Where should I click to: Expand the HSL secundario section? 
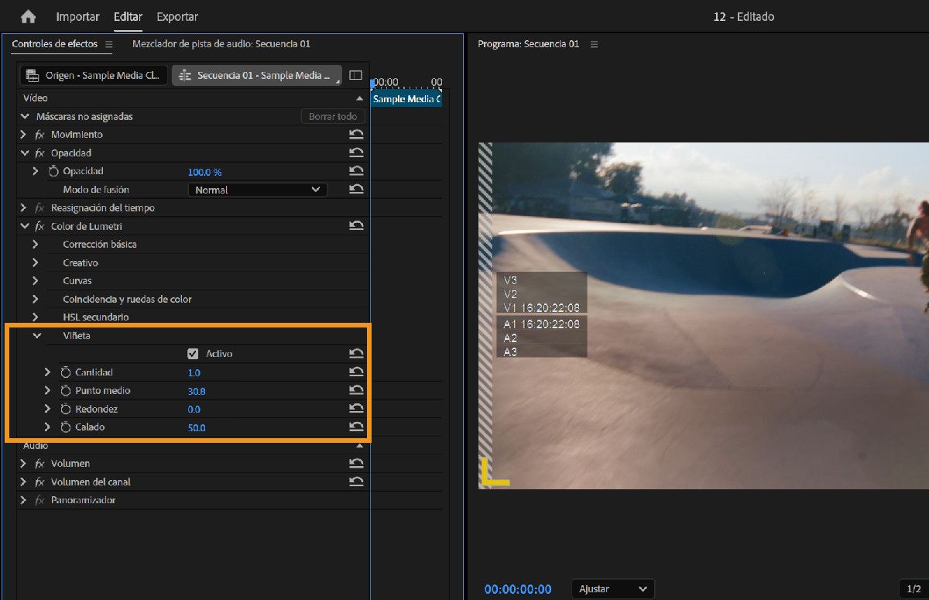pyautogui.click(x=36, y=317)
